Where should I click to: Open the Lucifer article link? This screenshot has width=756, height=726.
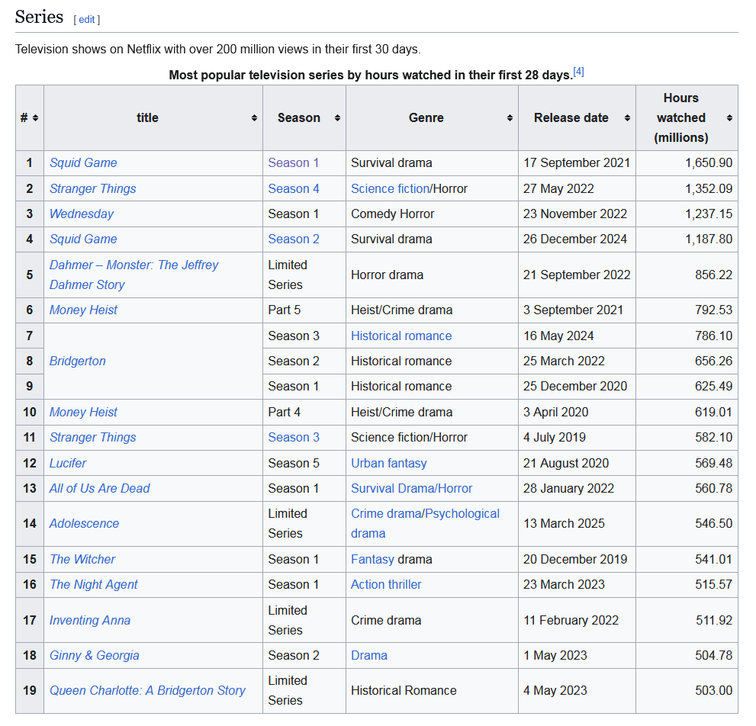(68, 463)
